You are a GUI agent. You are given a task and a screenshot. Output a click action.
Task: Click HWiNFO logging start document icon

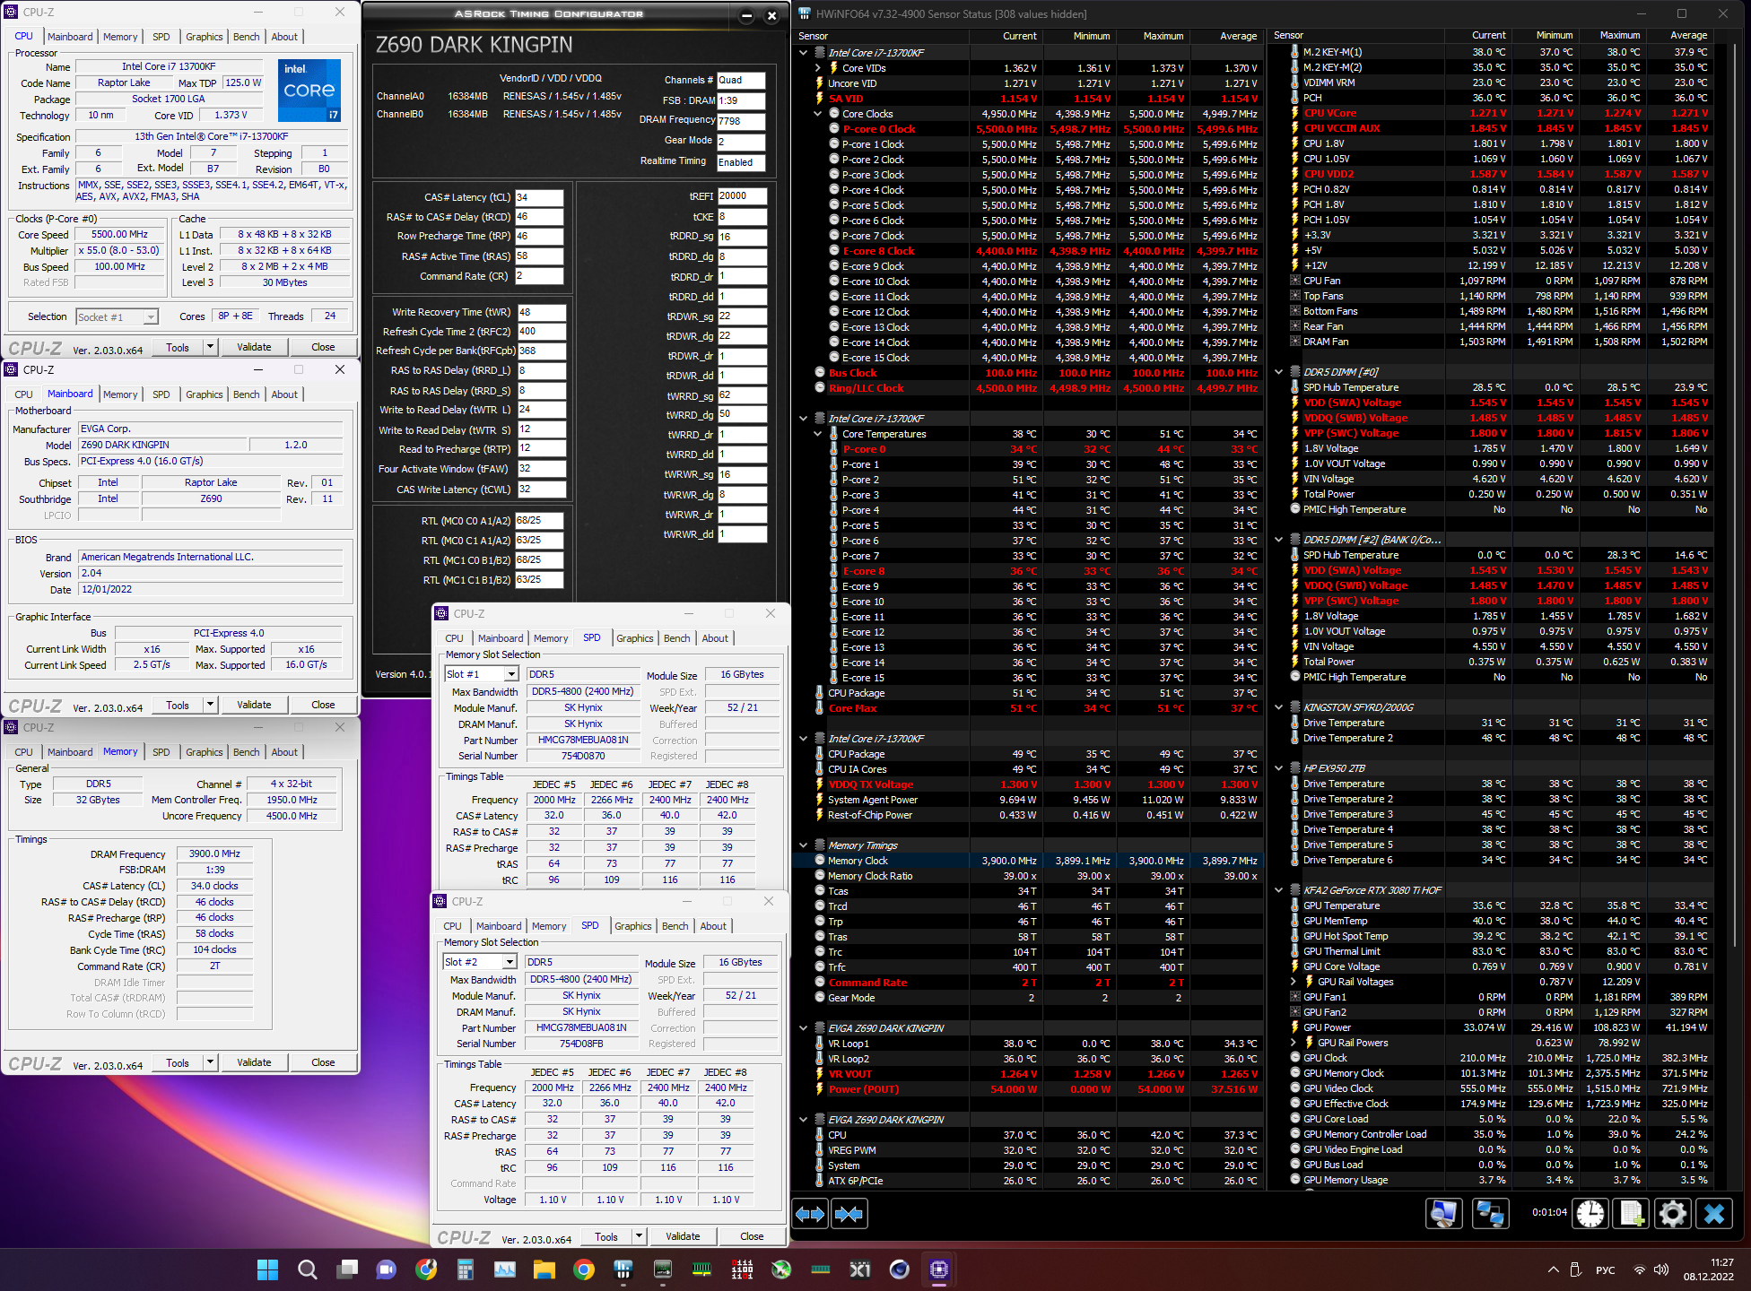pyautogui.click(x=1632, y=1214)
